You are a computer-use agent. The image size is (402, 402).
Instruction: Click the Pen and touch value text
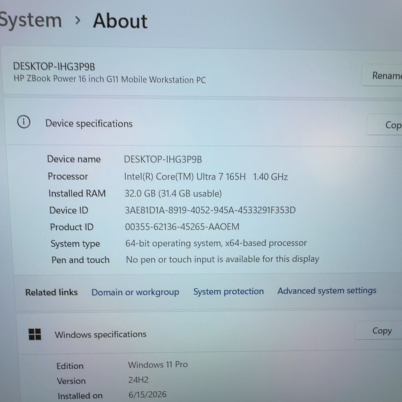pos(223,259)
